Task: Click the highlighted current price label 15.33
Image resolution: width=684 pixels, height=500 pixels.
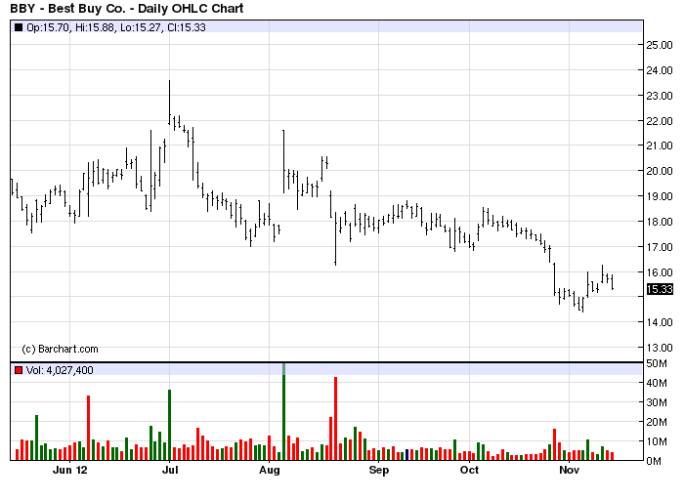Action: 660,289
